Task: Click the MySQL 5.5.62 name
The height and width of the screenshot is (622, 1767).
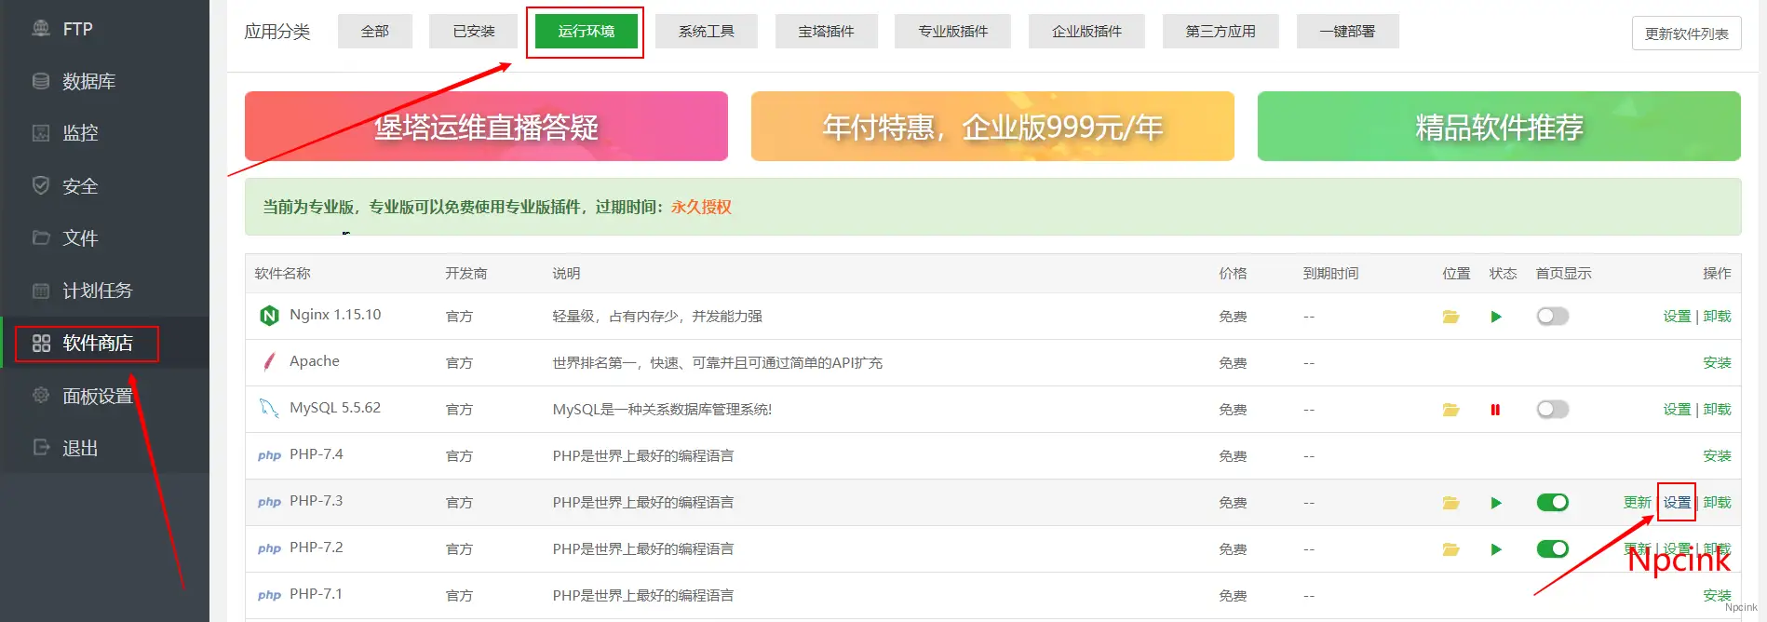Action: [x=335, y=408]
